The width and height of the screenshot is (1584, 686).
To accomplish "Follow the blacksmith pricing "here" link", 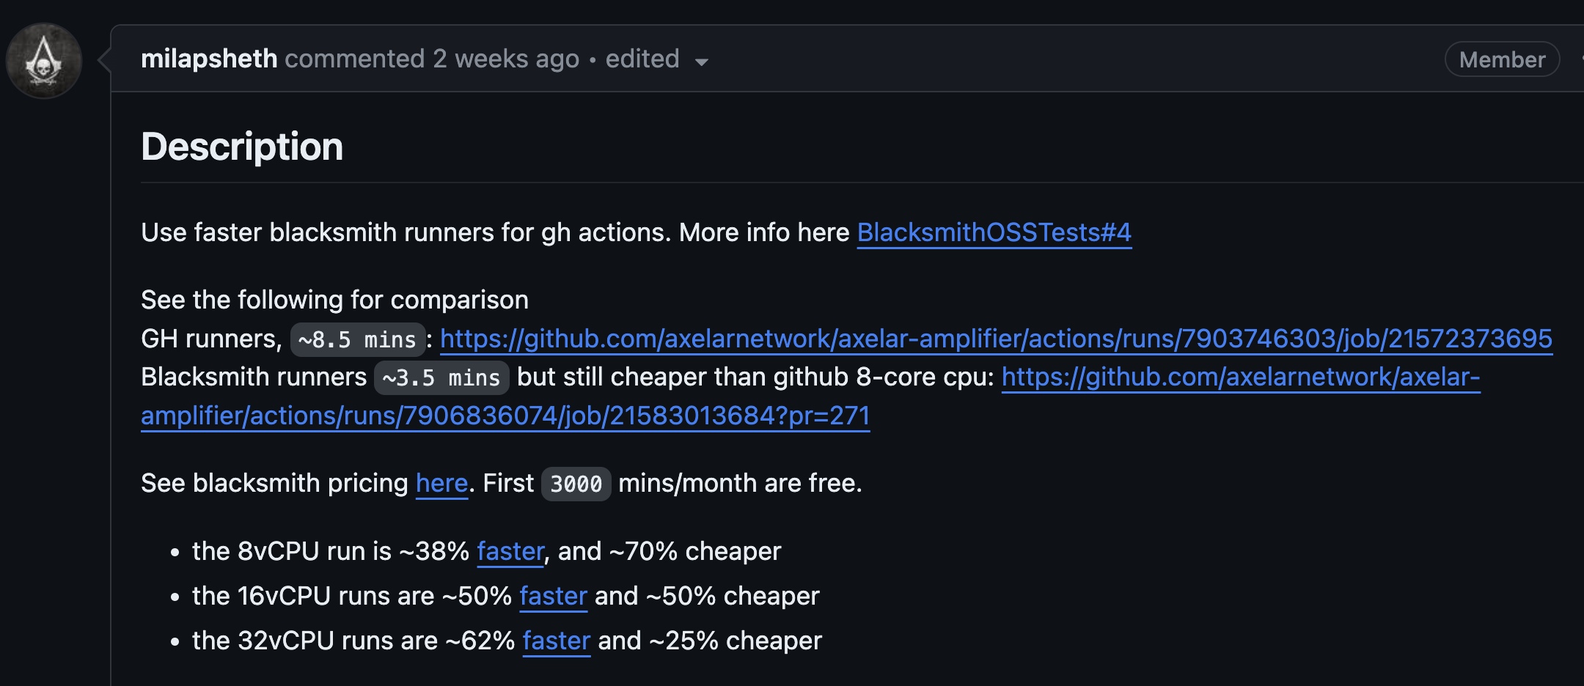I will point(441,483).
